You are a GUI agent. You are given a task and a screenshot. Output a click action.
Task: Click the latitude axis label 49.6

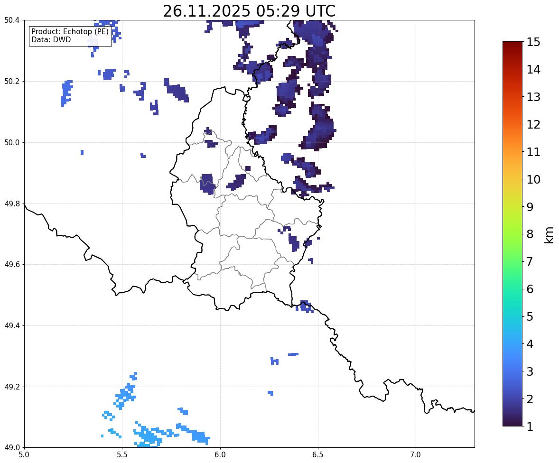coord(12,264)
